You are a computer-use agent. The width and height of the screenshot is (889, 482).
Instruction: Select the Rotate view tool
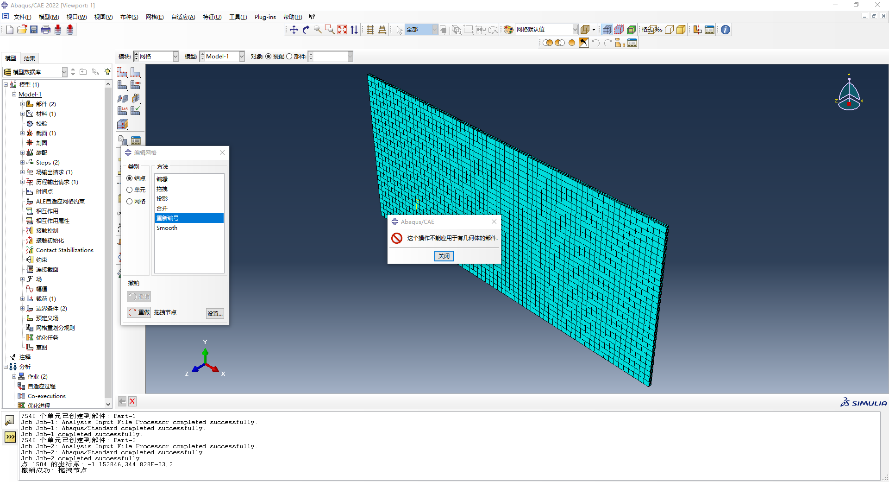(306, 30)
